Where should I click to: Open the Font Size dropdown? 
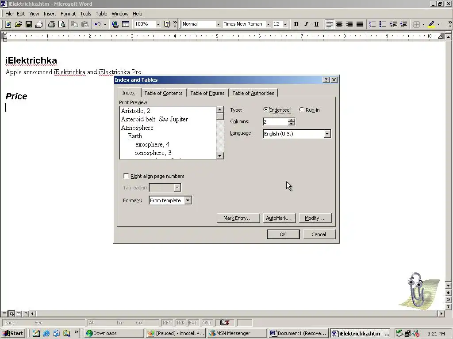coord(285,24)
